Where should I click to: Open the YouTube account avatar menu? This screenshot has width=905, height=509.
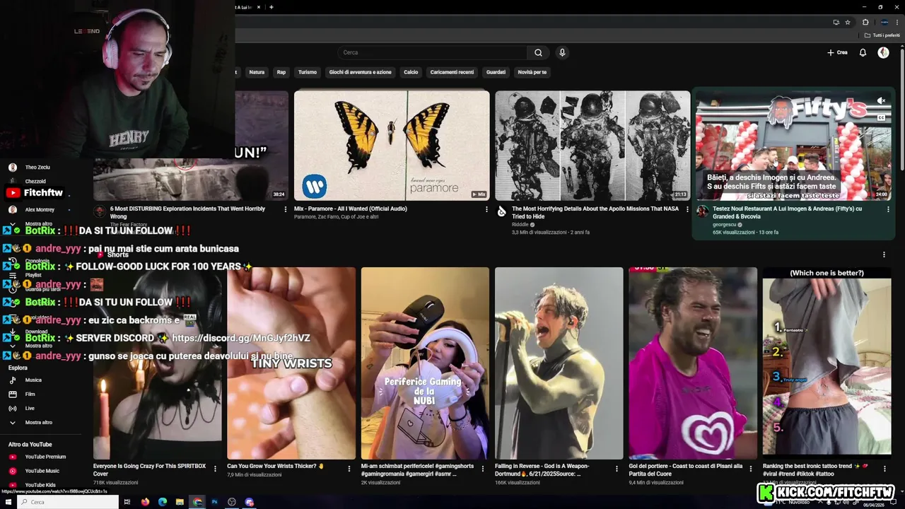[x=883, y=52]
